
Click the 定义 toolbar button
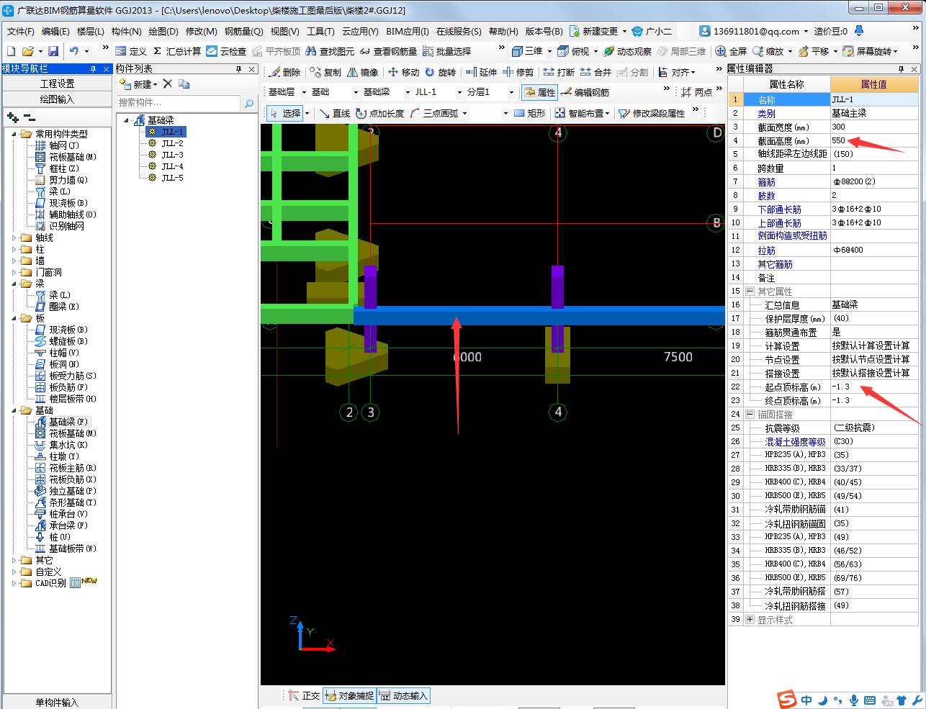pyautogui.click(x=130, y=51)
